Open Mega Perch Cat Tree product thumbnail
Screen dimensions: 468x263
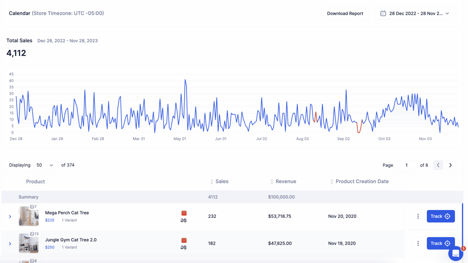[29, 216]
